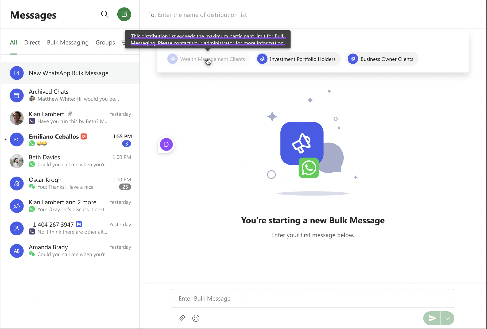Screen dimensions: 487x329
Task: Select Wealth Management Clients distribution list
Action: click(x=209, y=59)
